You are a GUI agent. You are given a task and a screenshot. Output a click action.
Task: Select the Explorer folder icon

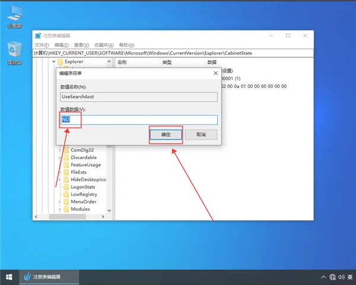tap(60, 62)
